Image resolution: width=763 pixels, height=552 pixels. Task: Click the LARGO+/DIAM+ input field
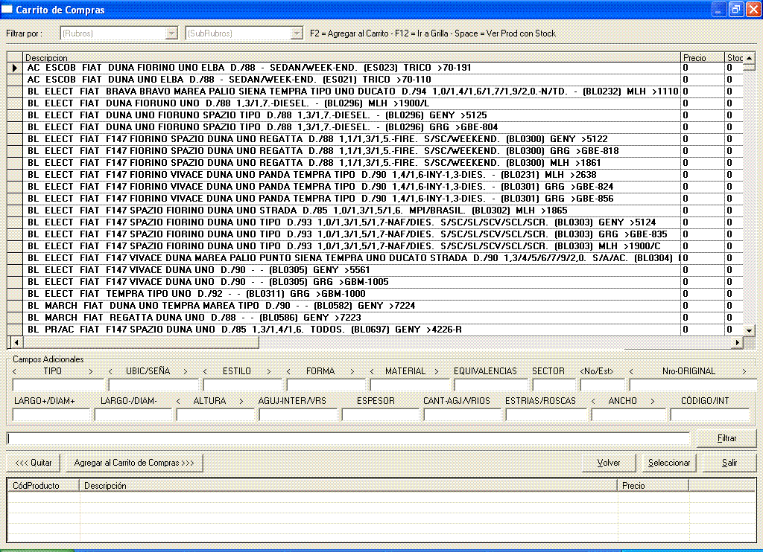(x=51, y=415)
